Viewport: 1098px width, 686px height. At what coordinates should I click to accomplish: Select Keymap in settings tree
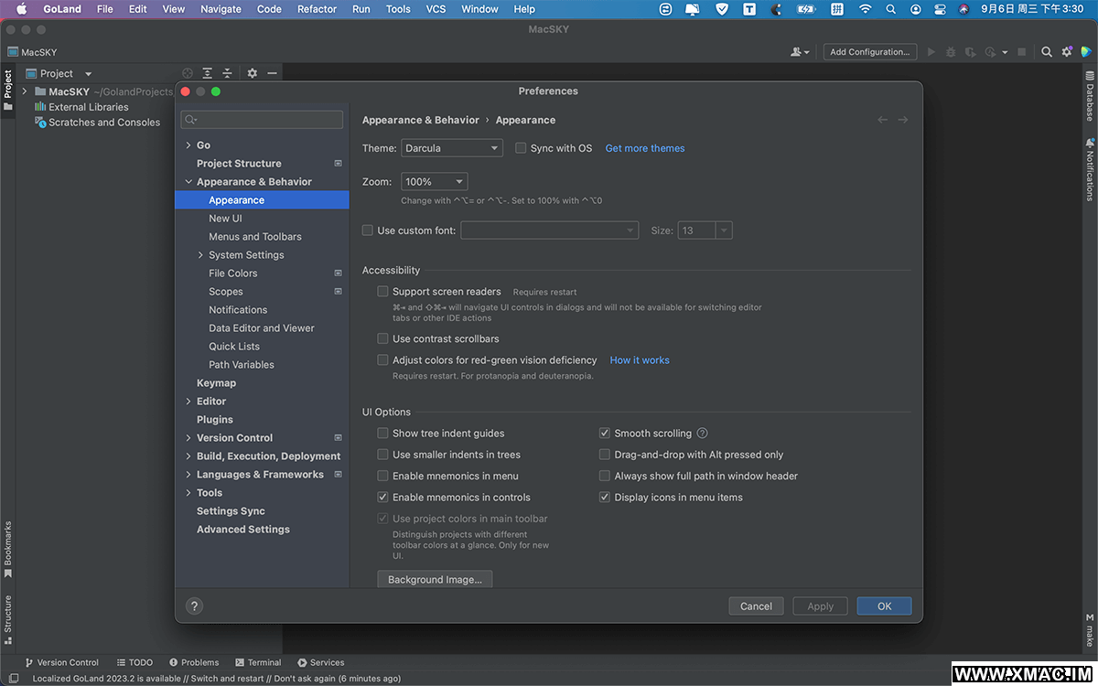216,383
